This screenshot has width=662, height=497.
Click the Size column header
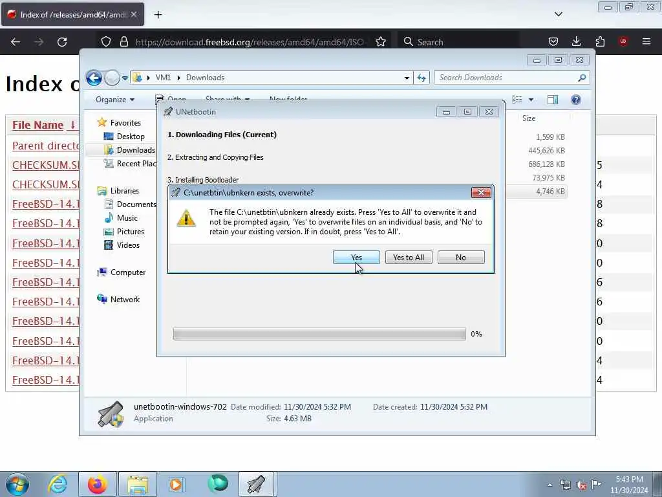pos(529,118)
